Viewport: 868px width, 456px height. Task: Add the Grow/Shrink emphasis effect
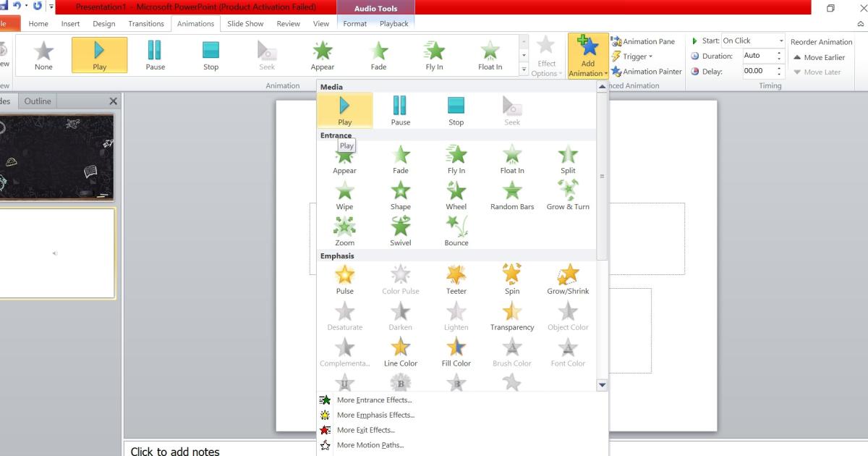point(568,280)
